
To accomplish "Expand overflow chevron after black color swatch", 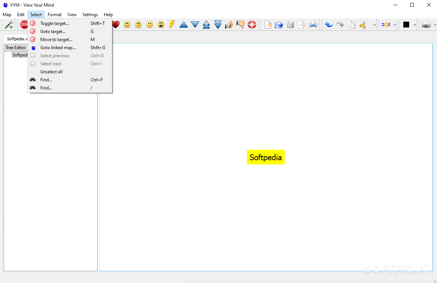I will click(x=415, y=25).
